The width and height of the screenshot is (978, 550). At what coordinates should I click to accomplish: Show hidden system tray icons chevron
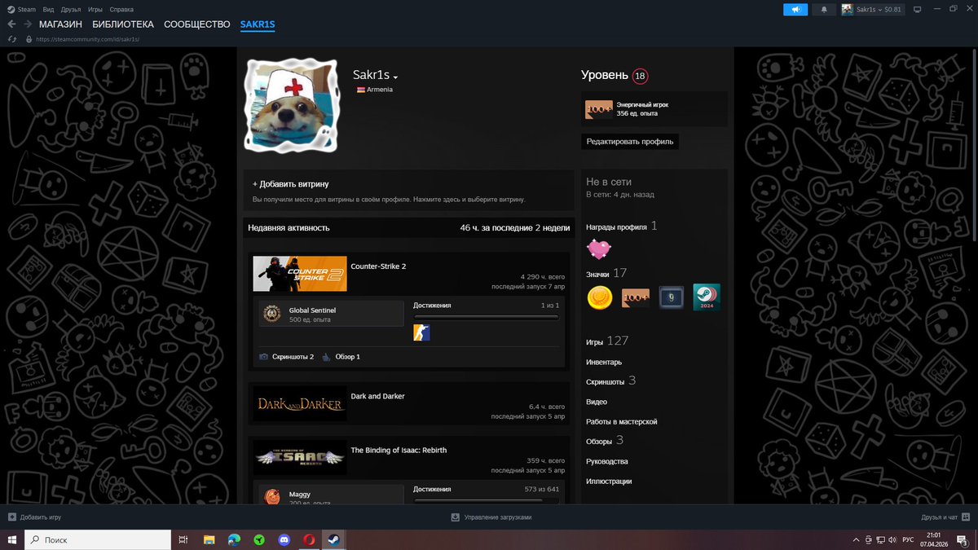[x=856, y=539]
